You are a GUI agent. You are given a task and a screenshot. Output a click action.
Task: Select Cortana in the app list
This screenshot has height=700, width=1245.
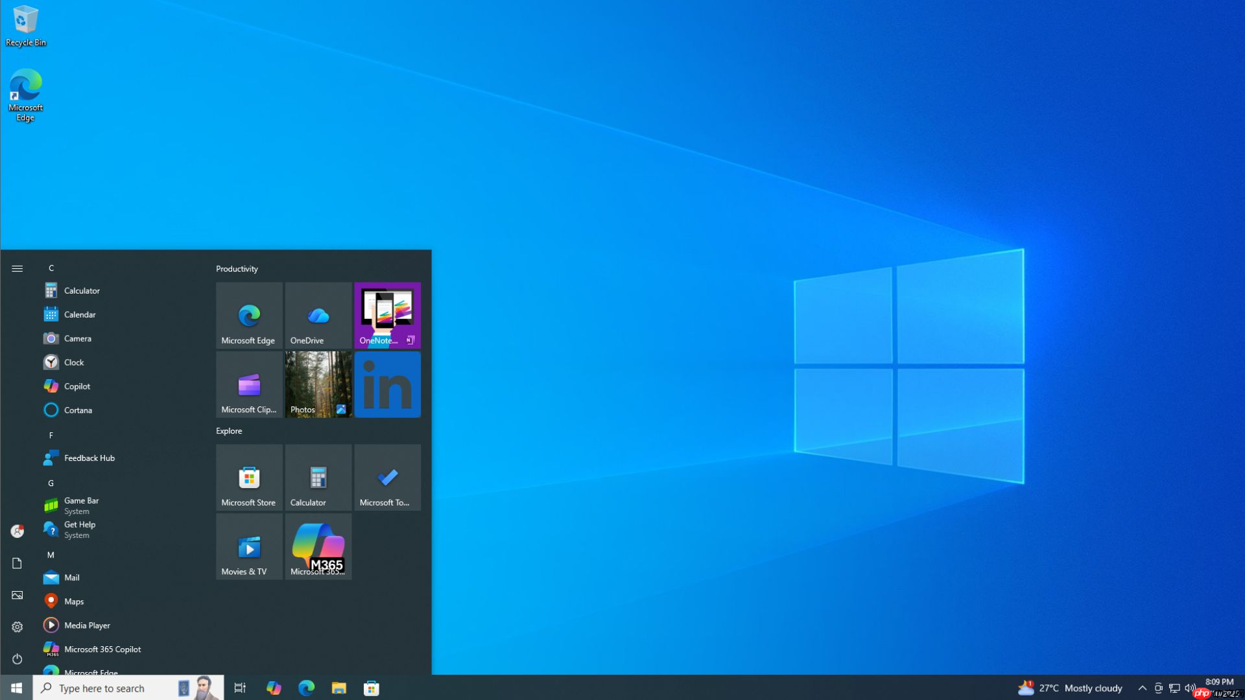[x=78, y=410]
